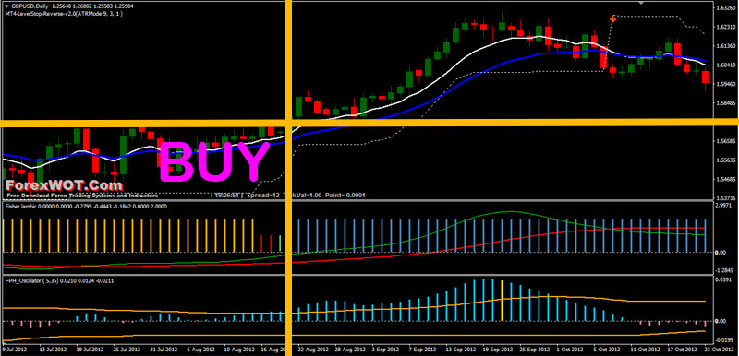Click the orange sell arrow signal marker

[x=612, y=18]
